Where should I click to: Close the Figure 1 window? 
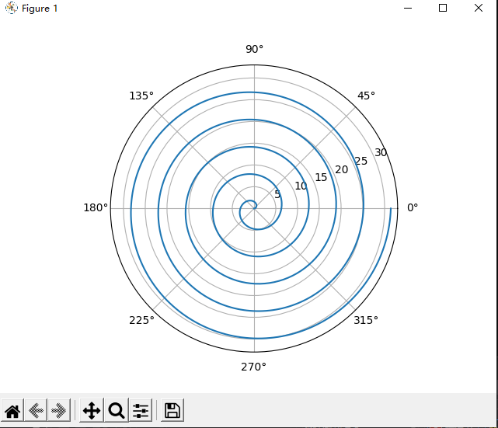point(479,8)
